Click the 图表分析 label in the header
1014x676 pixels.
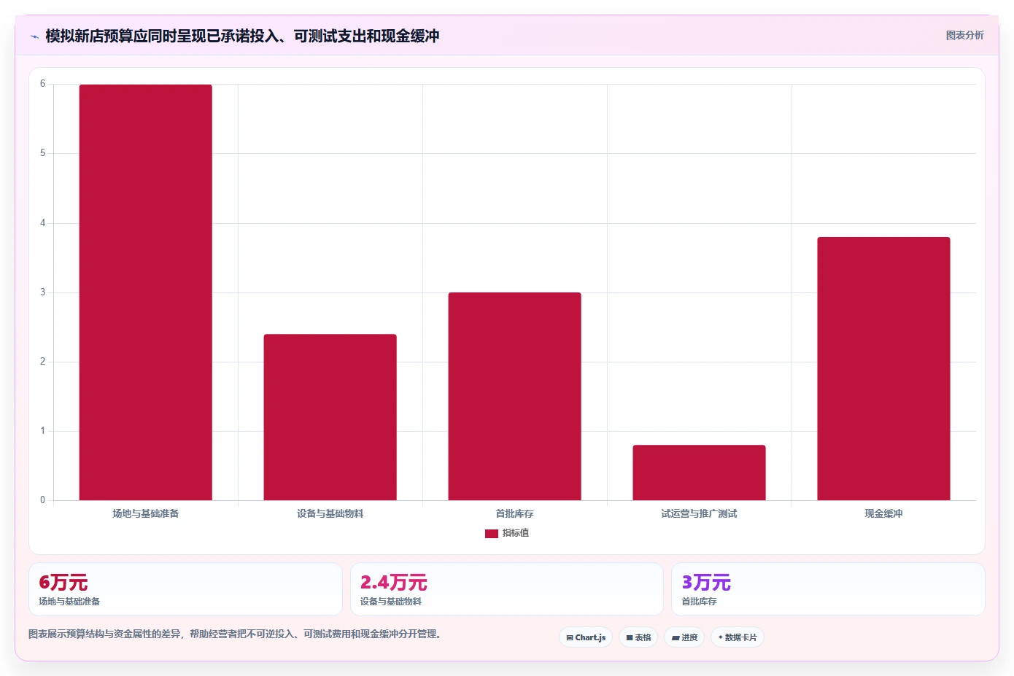coord(964,35)
